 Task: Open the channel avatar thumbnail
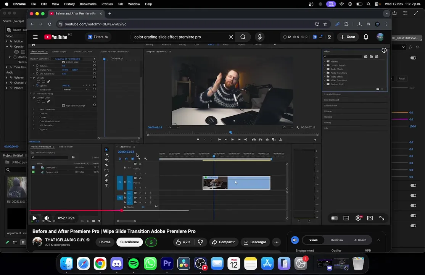37,242
